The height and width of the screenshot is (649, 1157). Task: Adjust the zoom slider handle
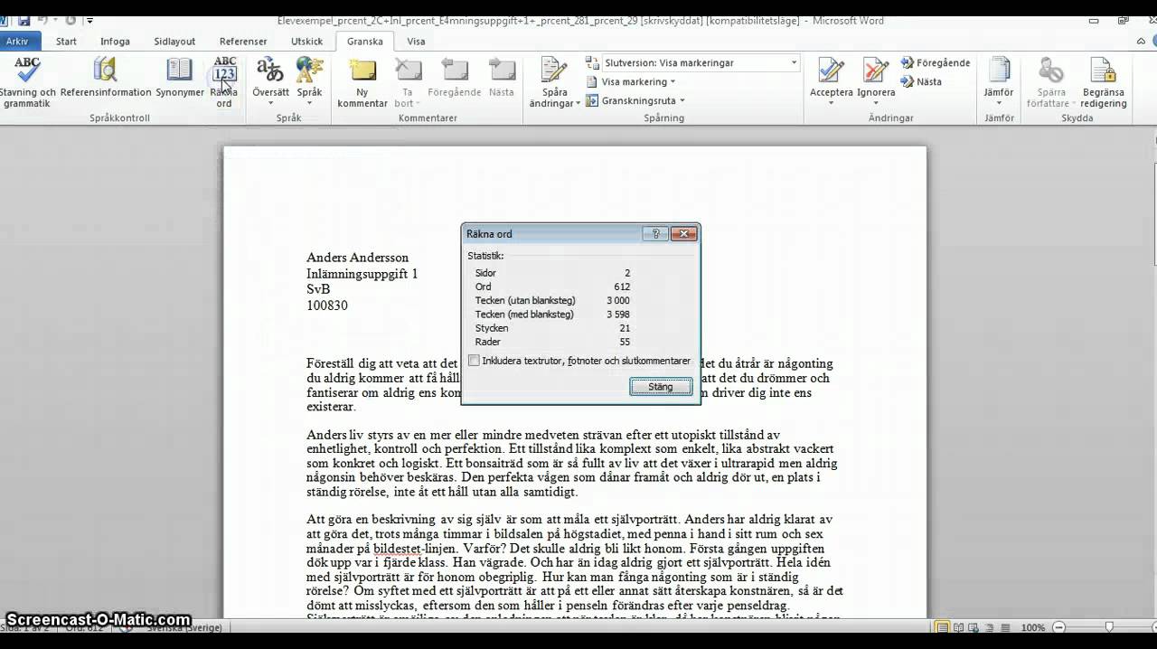(1109, 627)
